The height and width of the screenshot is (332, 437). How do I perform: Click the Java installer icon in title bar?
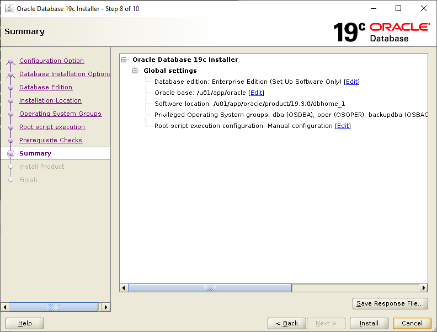click(9, 9)
